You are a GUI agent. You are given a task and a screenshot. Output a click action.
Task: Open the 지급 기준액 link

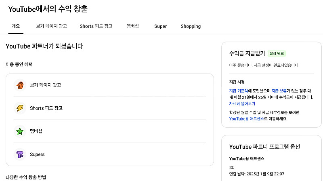click(239, 91)
